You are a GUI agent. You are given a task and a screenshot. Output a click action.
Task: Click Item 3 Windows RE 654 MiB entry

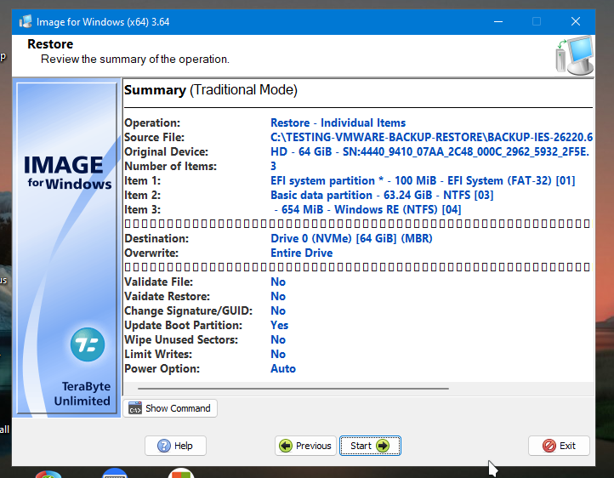pos(367,210)
